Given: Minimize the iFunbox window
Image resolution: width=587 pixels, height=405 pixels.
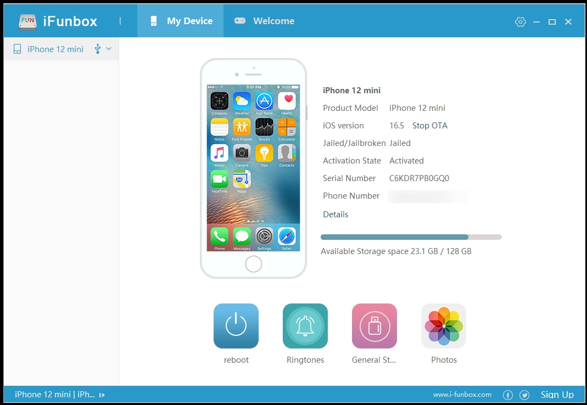Looking at the screenshot, I should 536,22.
